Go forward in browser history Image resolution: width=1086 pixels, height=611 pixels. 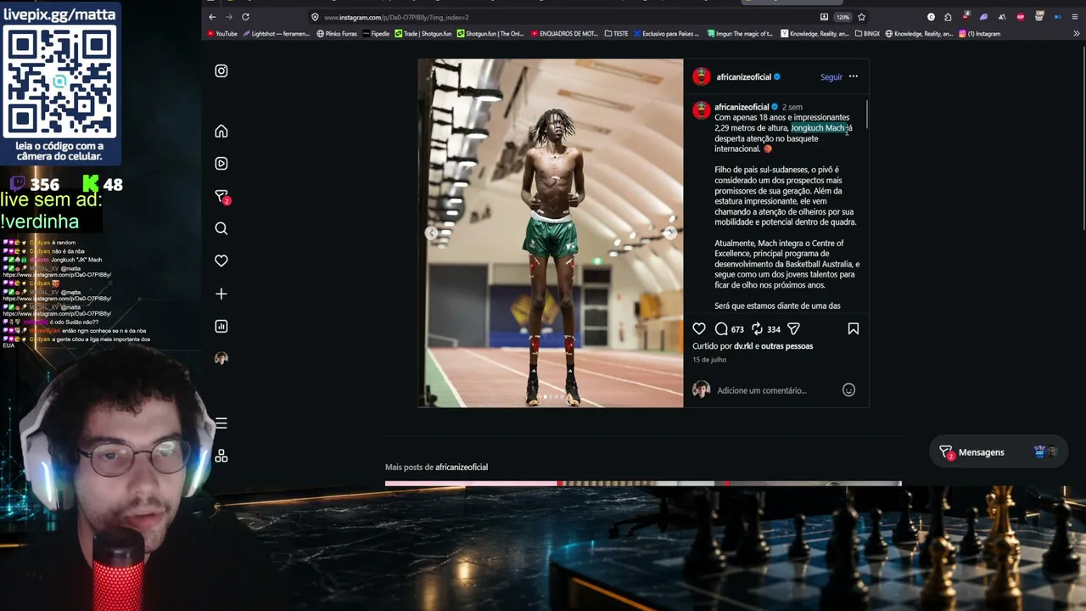[228, 17]
